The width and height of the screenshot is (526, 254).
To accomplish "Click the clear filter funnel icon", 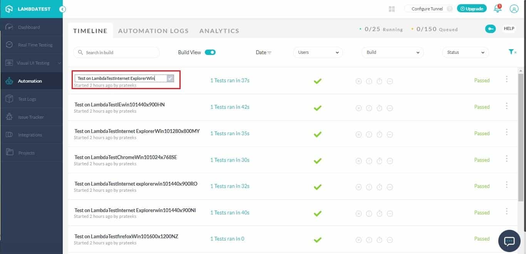I will pyautogui.click(x=512, y=52).
